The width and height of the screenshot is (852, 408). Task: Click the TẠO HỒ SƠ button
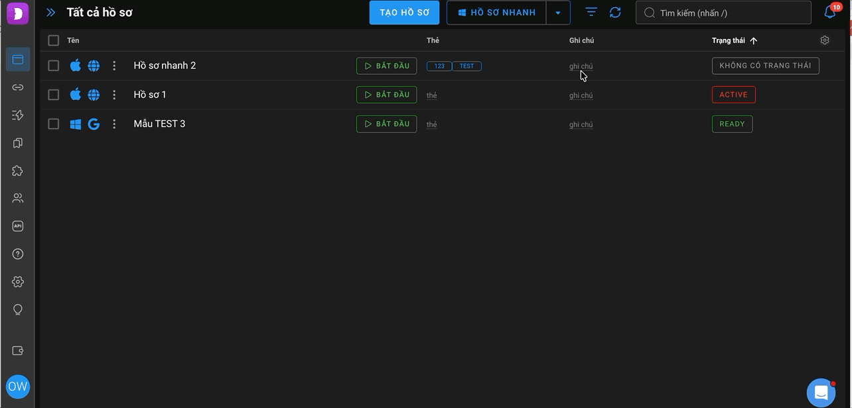[404, 13]
